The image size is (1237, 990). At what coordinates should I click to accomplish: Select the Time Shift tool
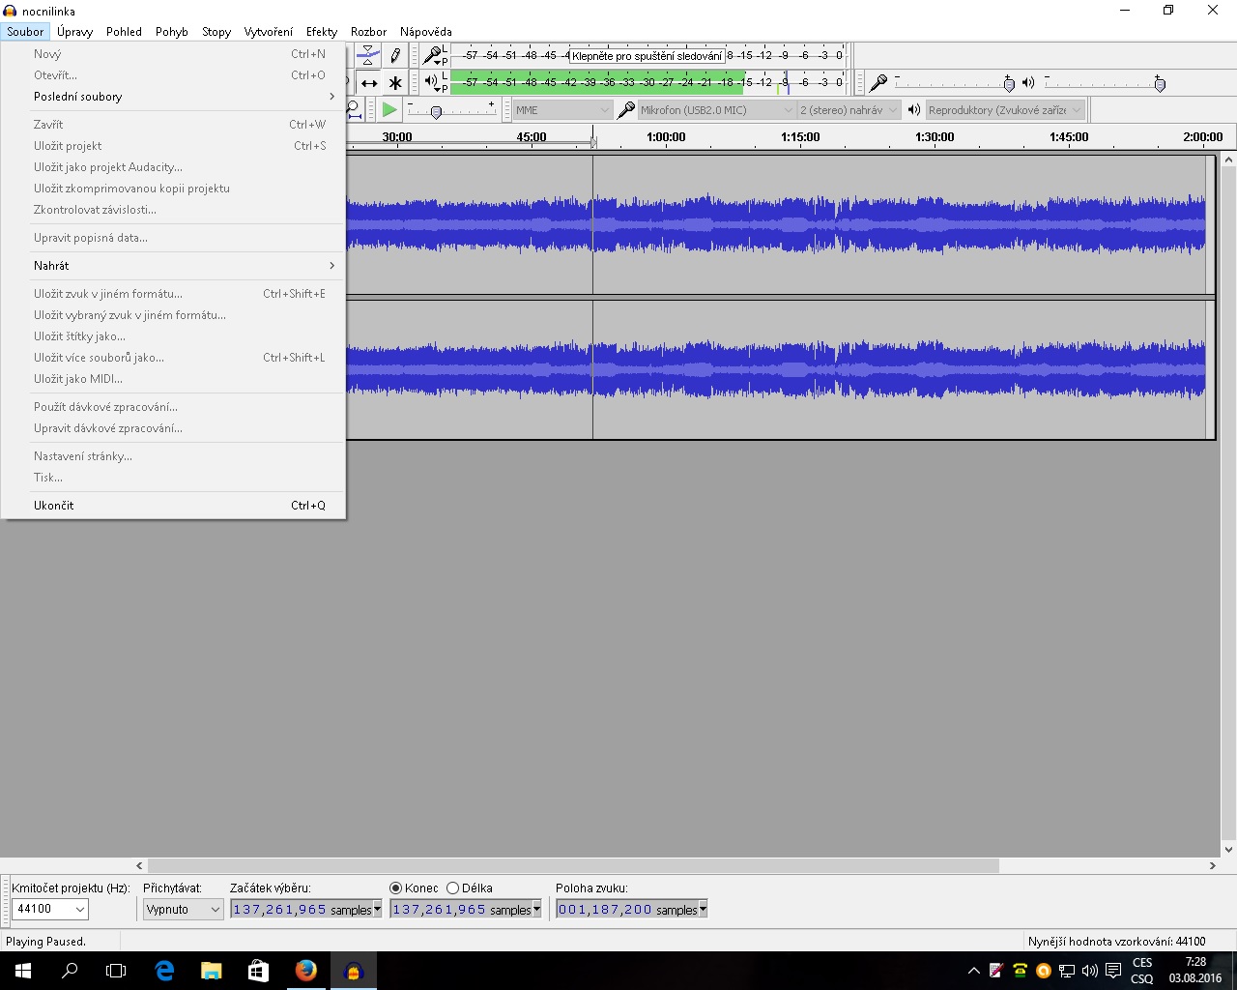[369, 83]
